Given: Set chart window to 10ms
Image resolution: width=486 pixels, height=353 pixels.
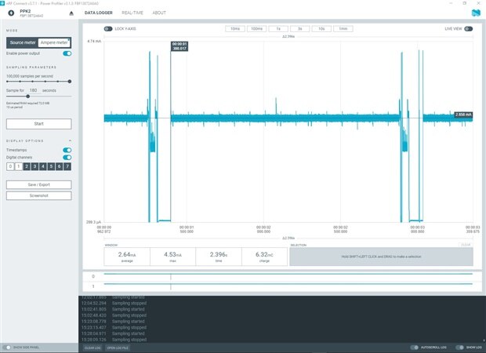Looking at the screenshot, I should tap(235, 29).
